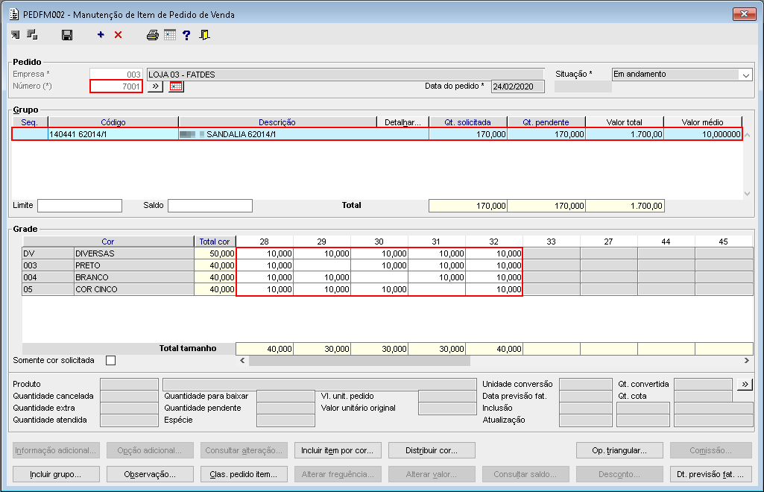This screenshot has width=764, height=492.
Task: Exit using the yellow door icon
Action: click(x=205, y=34)
